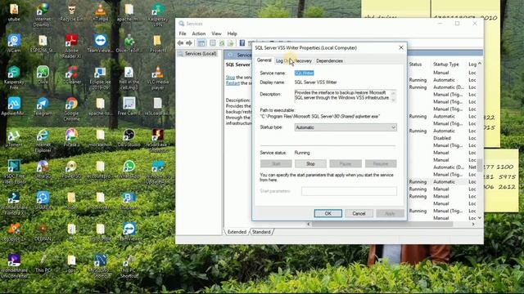This screenshot has height=294, width=524.
Task: Close the SQL Server VSS Writer Properties dialog
Action: 401,47
